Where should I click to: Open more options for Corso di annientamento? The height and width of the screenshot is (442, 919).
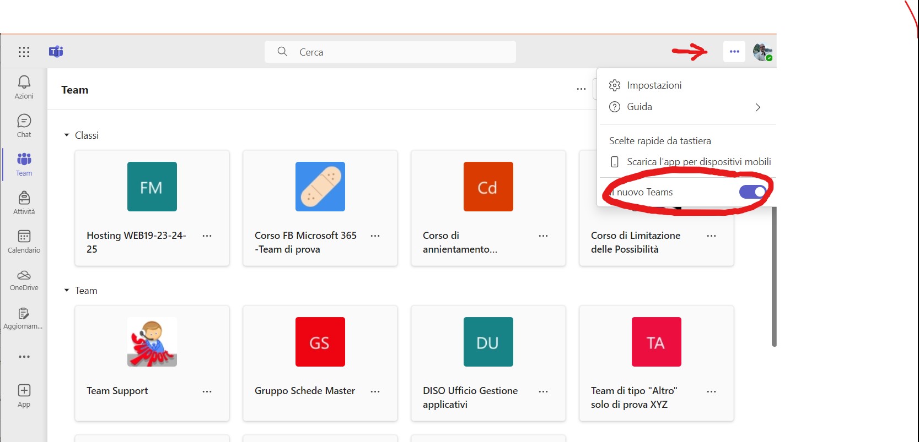(x=544, y=236)
